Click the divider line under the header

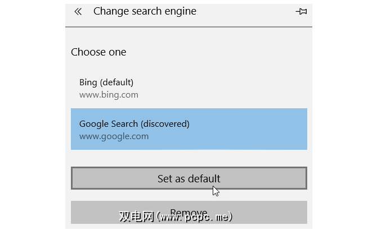click(188, 27)
